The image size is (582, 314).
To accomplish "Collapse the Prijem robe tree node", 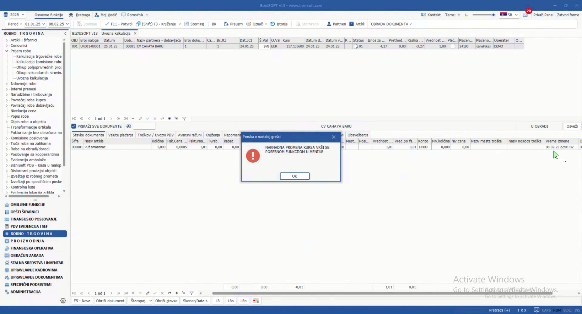I will point(7,51).
